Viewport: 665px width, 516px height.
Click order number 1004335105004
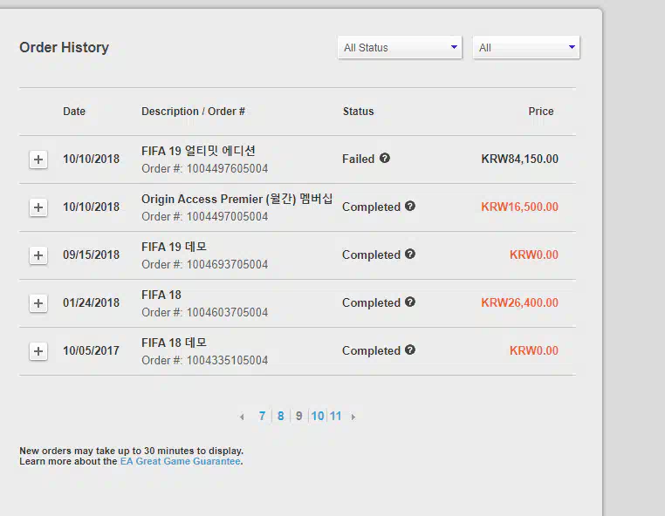click(227, 360)
